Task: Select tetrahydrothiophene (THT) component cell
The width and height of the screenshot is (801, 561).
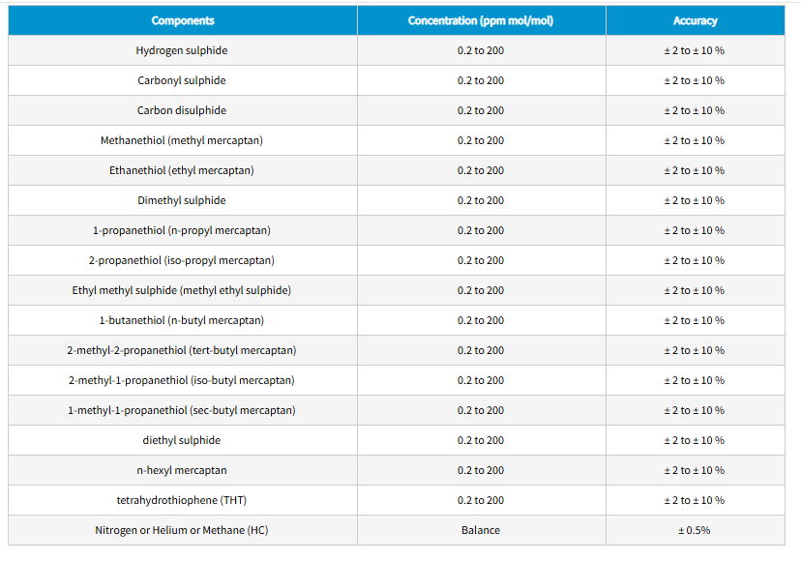Action: (182, 500)
